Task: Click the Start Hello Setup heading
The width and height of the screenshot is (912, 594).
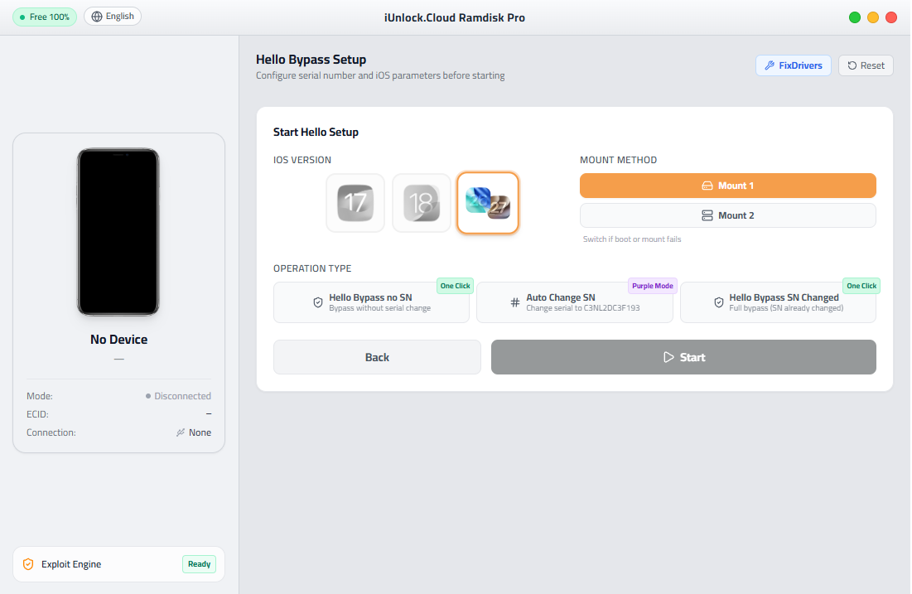Action: point(316,132)
